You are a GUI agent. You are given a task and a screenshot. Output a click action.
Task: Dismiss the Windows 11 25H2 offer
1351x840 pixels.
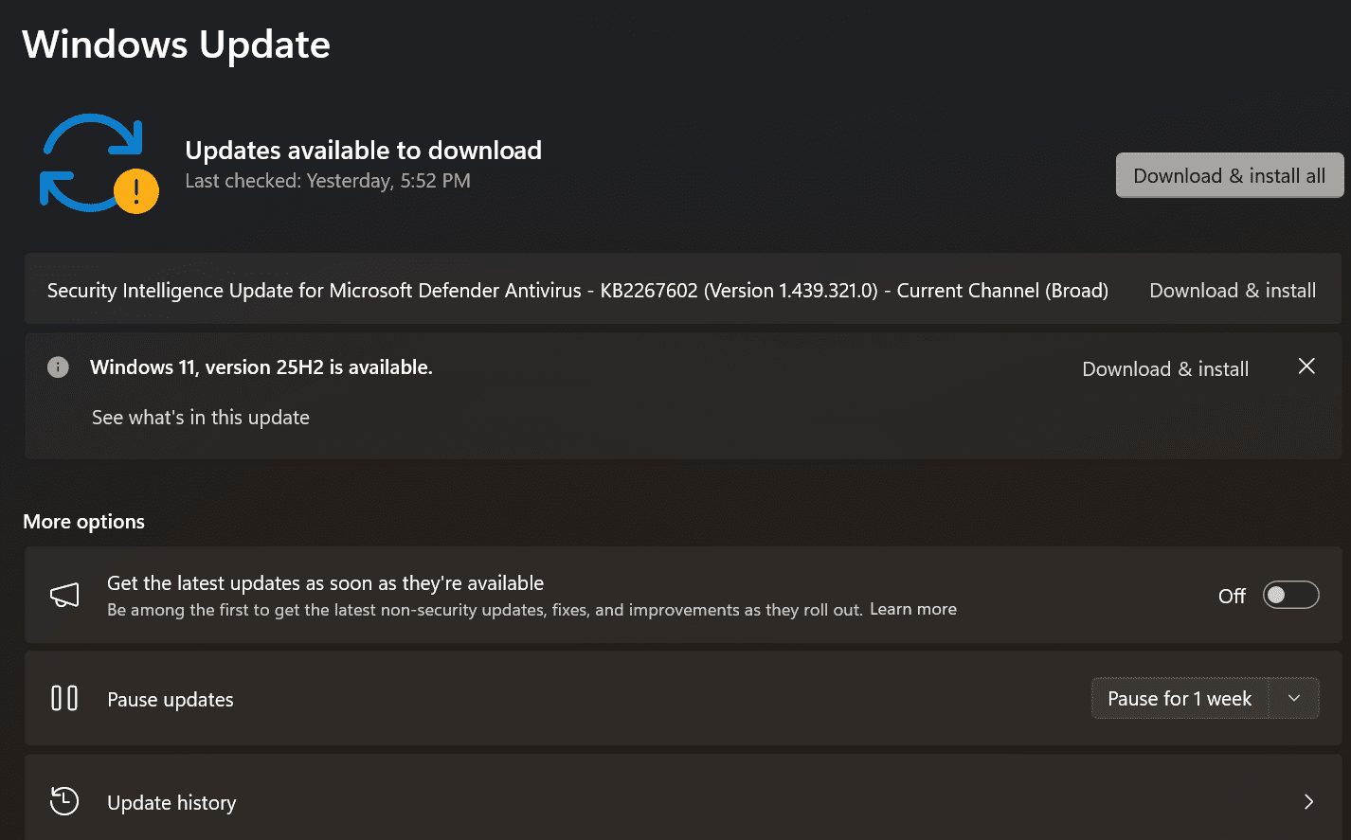tap(1306, 366)
